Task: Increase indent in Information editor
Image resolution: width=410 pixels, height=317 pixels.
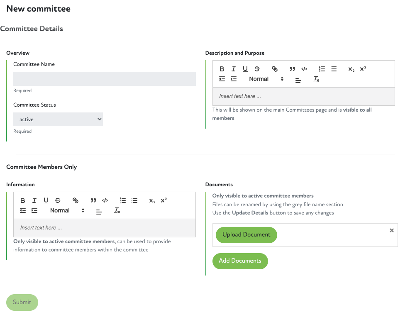Action: click(x=34, y=211)
